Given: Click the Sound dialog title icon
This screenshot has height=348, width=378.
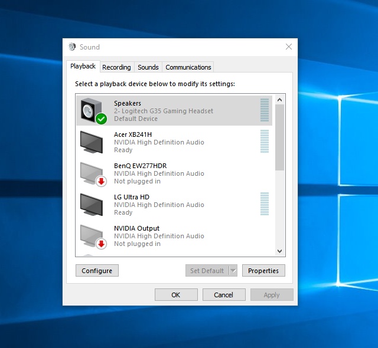Looking at the screenshot, I should click(72, 47).
